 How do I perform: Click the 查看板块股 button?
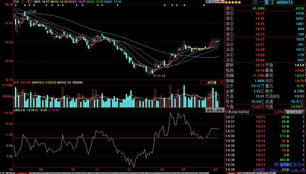(x=294, y=112)
